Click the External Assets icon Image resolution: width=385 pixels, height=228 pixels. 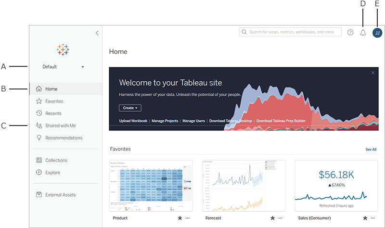[39, 195]
